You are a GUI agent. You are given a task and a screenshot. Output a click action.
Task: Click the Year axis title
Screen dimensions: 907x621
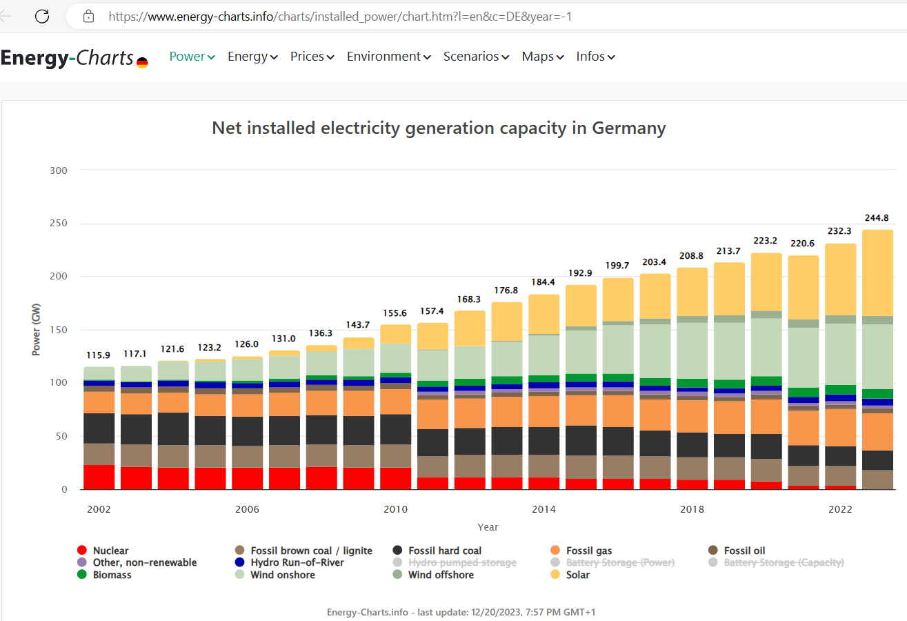point(488,527)
